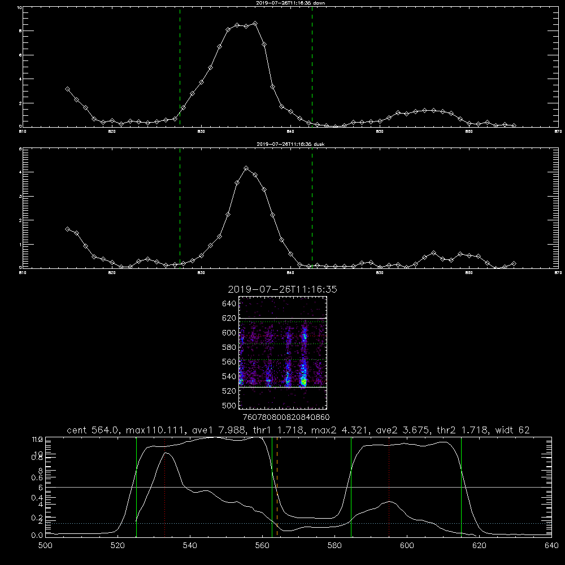Image resolution: width=565 pixels, height=565 pixels.
Task: Select the timestamp title above the spectrogram image
Action: 282,289
